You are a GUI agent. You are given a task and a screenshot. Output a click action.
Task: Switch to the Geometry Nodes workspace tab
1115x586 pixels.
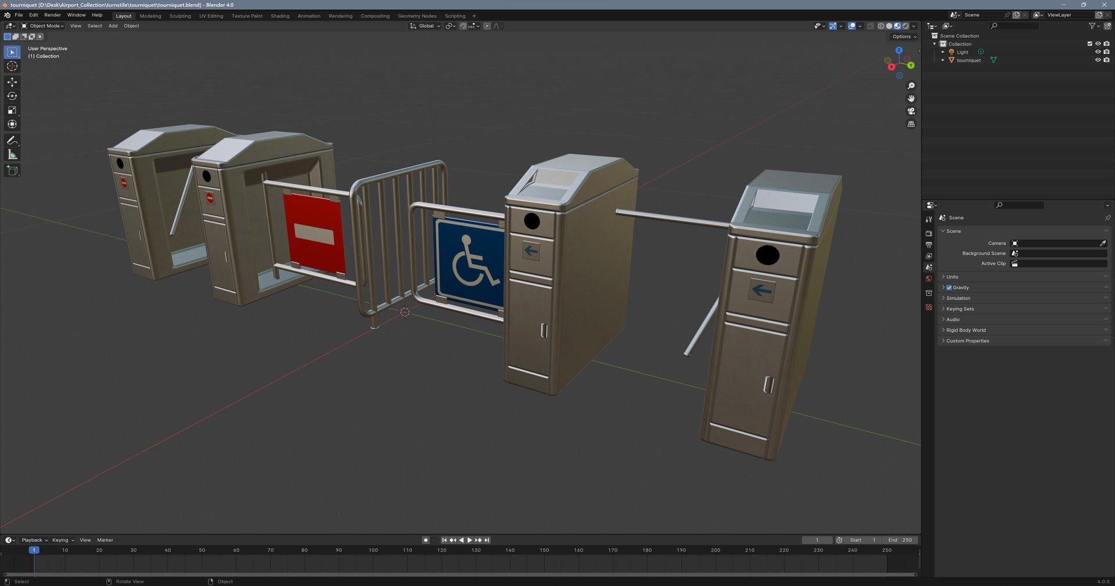click(417, 16)
